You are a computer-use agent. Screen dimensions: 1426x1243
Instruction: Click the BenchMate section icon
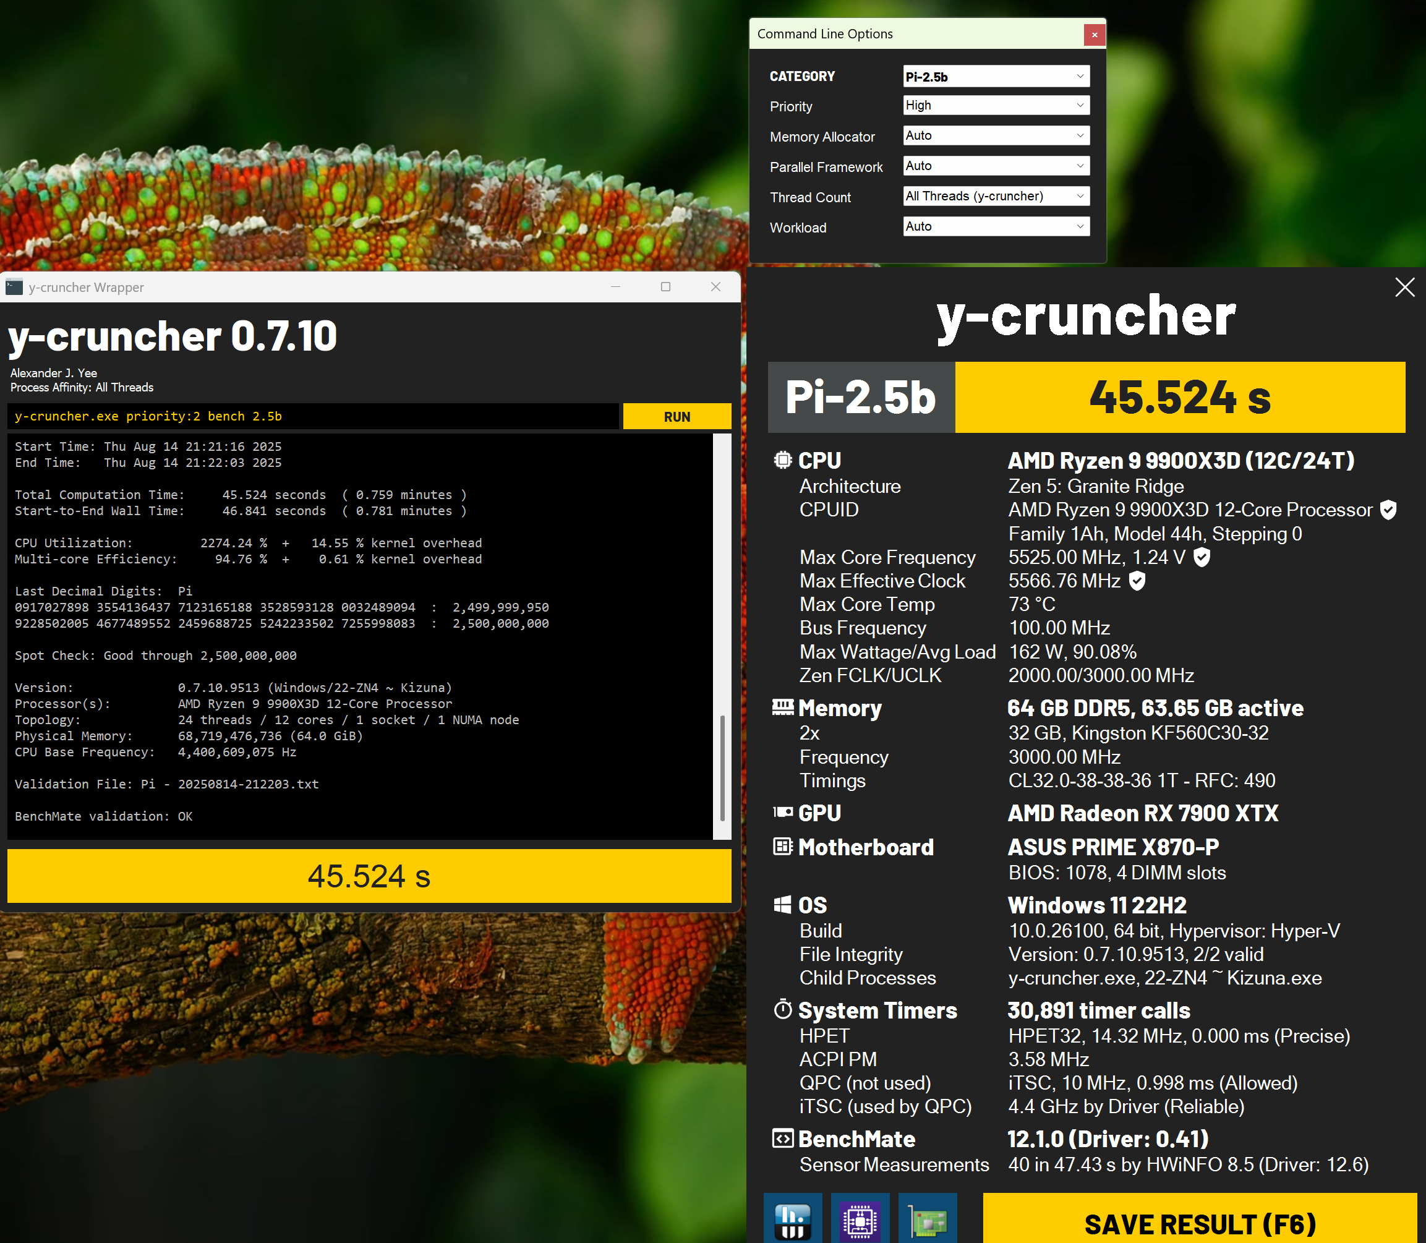(x=782, y=1138)
